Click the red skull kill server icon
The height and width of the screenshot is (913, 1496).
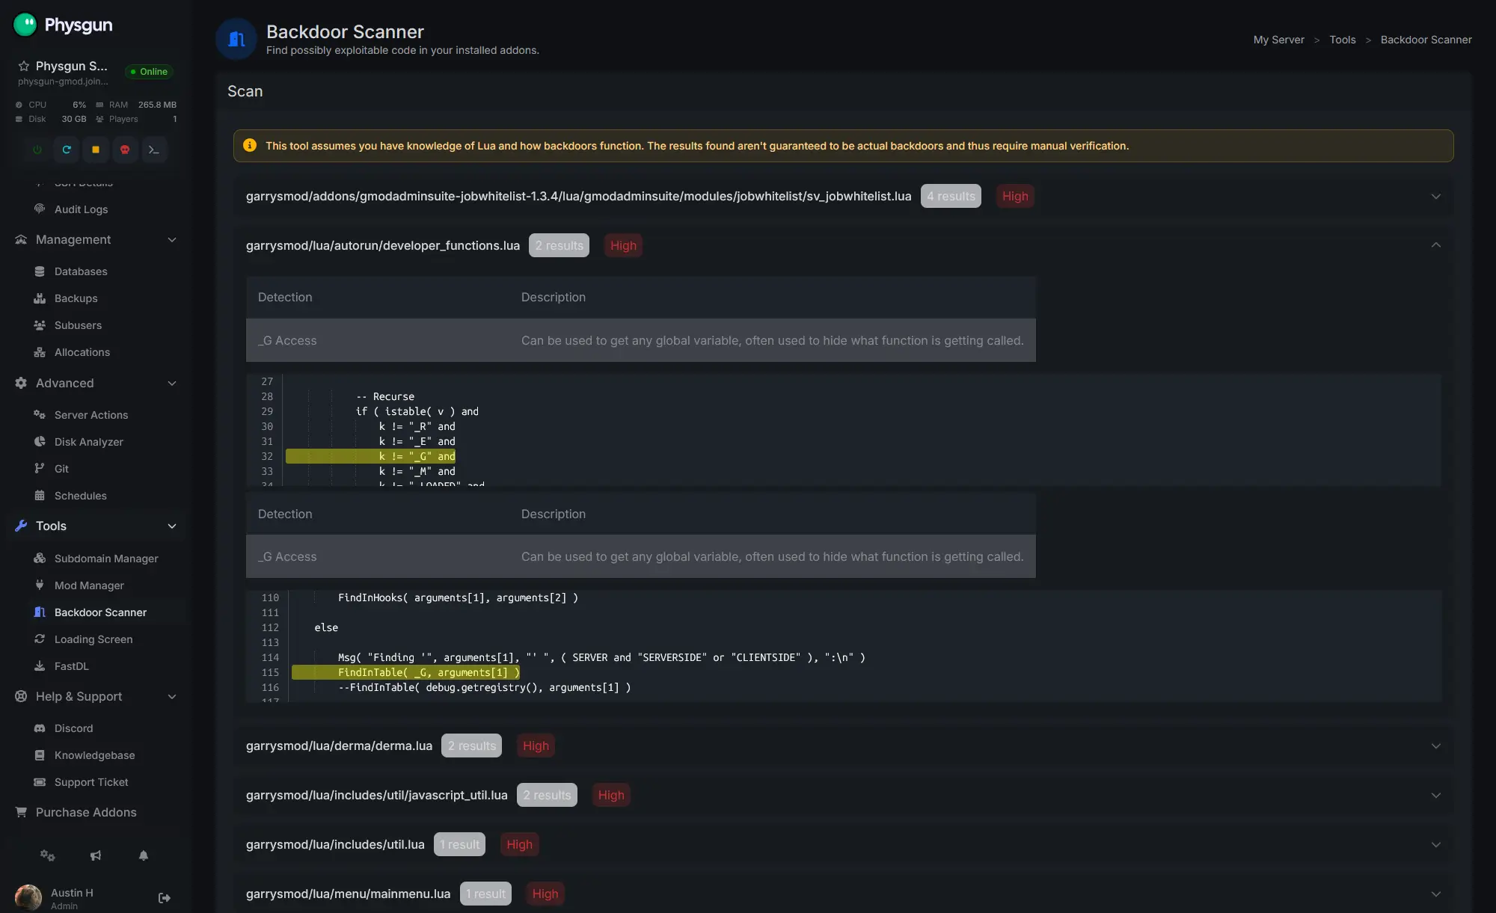pyautogui.click(x=125, y=150)
